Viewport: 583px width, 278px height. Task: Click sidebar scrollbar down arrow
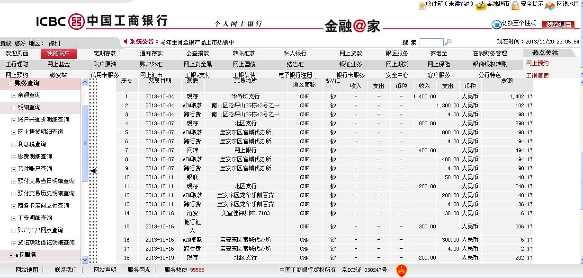point(85,259)
